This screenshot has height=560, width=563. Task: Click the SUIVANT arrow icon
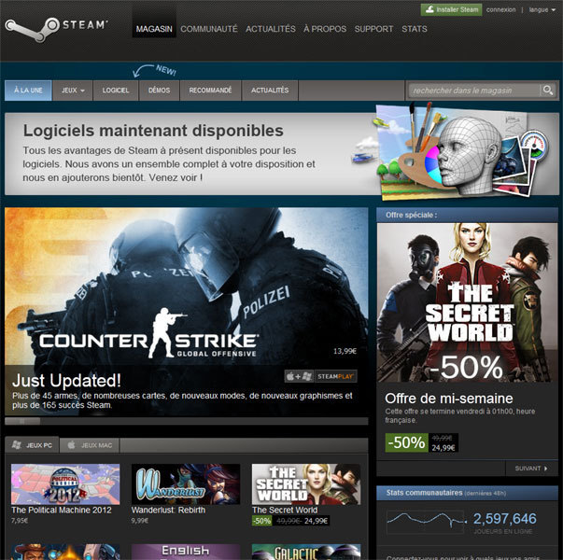click(546, 469)
